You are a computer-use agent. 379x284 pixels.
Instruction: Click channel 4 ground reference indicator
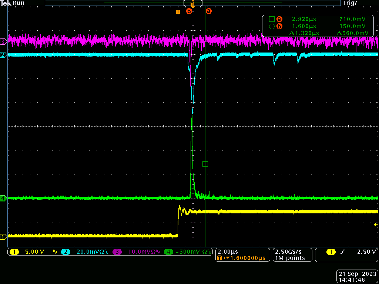[3, 199]
